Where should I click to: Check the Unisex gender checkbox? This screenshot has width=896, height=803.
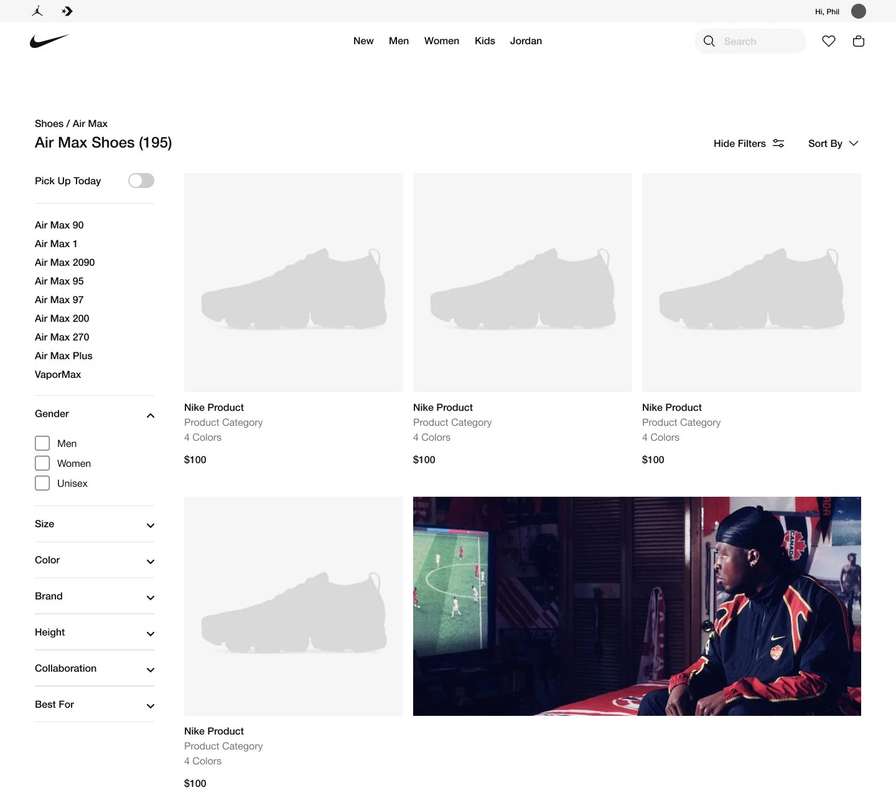coord(42,483)
